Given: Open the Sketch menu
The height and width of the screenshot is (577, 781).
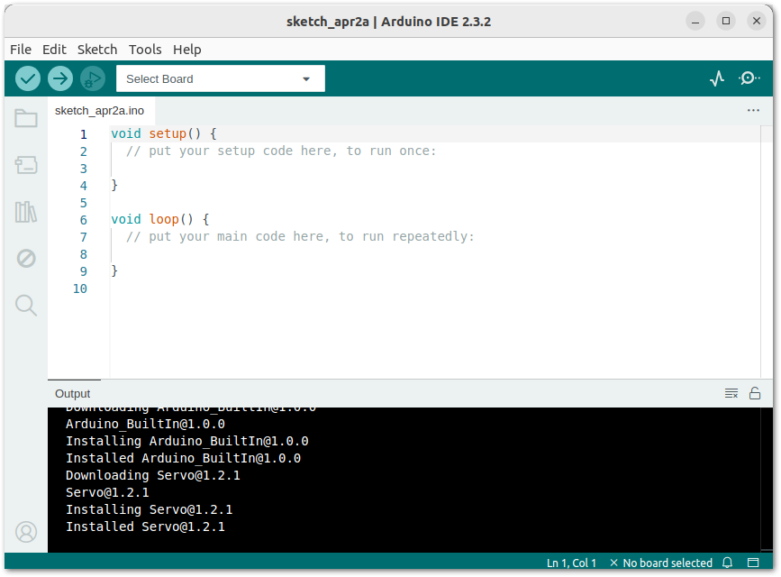Looking at the screenshot, I should click(97, 50).
